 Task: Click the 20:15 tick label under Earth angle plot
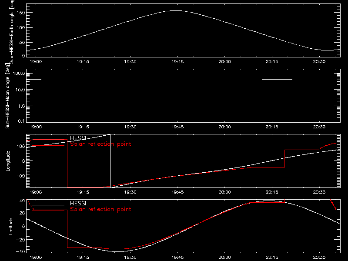tap(272, 62)
